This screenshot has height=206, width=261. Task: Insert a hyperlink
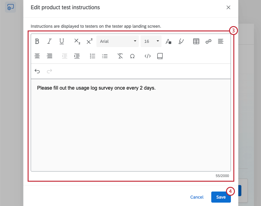(x=208, y=41)
